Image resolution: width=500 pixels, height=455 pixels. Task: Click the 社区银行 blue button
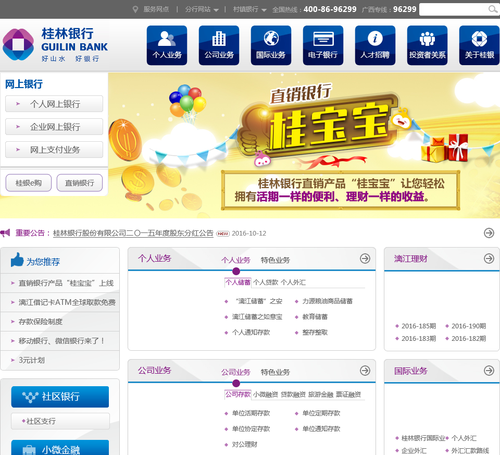60,397
